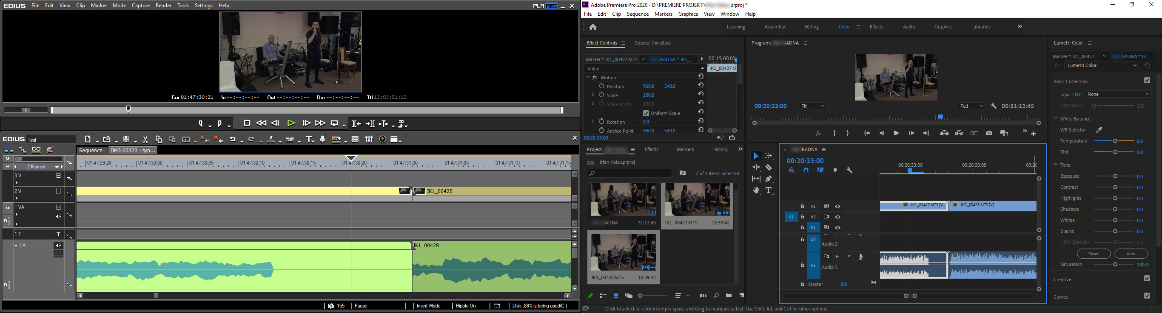Click the Reset button in Lumetri
This screenshot has width=1162, height=313.
(1094, 254)
